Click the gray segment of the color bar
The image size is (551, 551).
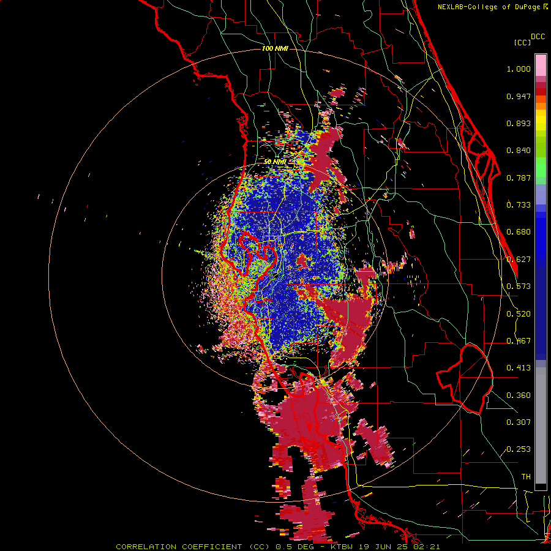pos(541,425)
